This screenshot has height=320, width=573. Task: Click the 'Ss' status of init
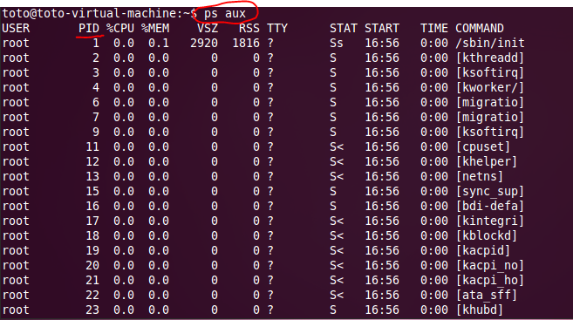click(x=337, y=43)
